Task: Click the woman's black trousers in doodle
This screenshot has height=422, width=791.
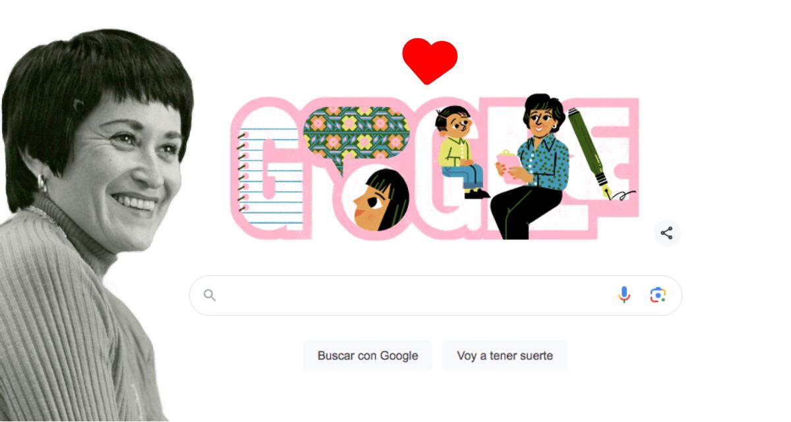Action: click(525, 211)
